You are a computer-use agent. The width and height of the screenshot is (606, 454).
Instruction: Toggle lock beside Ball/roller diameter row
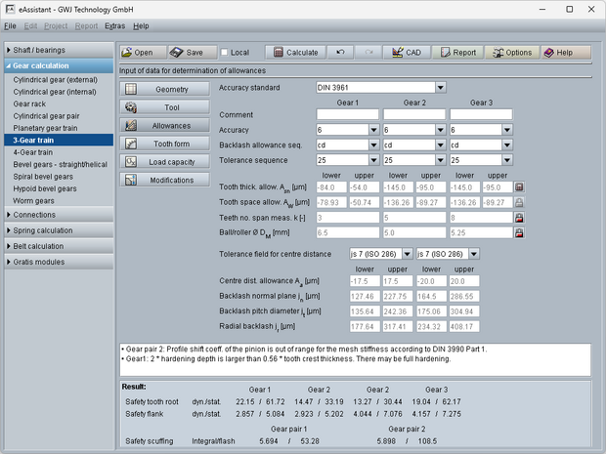[x=519, y=234]
